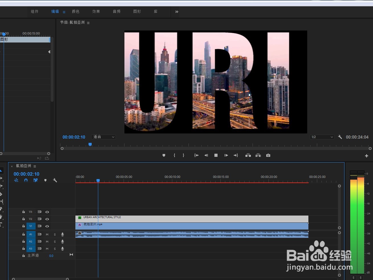373x280 pixels.
Task: Toggle lock on the master track
Action: (24, 255)
